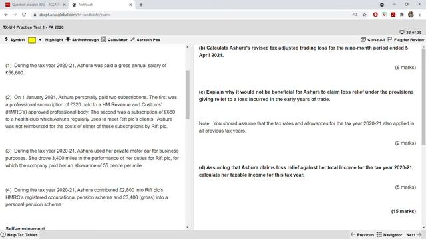Go to Next question
Screen dimensions: 426x239
click(x=414, y=234)
